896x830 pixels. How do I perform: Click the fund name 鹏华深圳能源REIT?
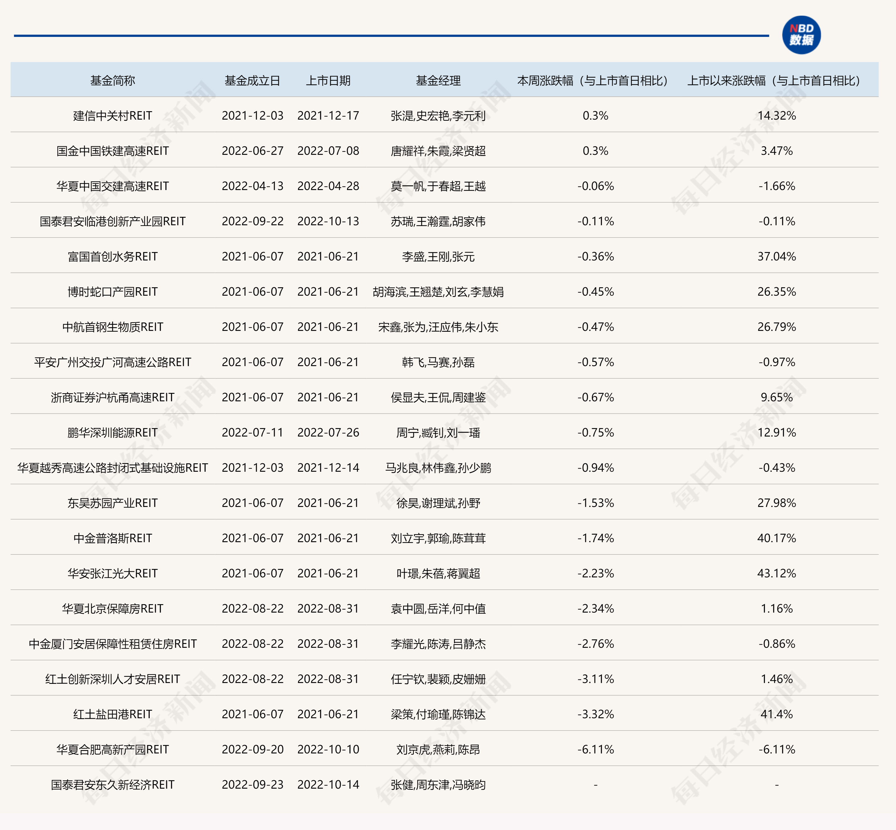[x=112, y=433]
